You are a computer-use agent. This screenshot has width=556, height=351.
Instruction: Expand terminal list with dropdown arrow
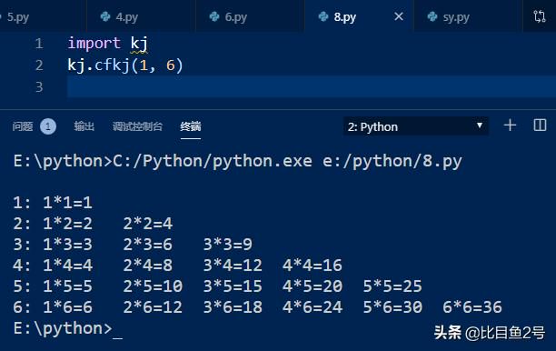point(480,125)
